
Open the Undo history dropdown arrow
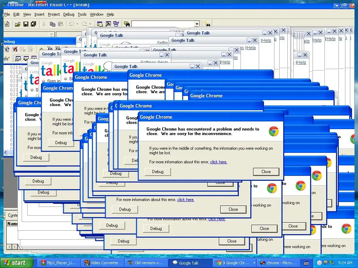[x=77, y=24]
